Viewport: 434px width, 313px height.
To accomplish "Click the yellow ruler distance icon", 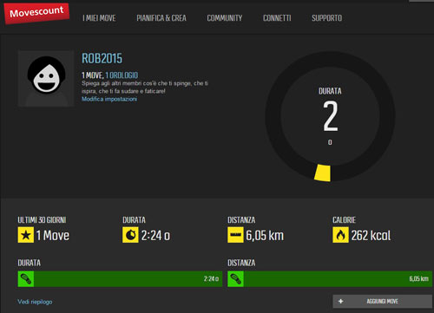I will 235,235.
